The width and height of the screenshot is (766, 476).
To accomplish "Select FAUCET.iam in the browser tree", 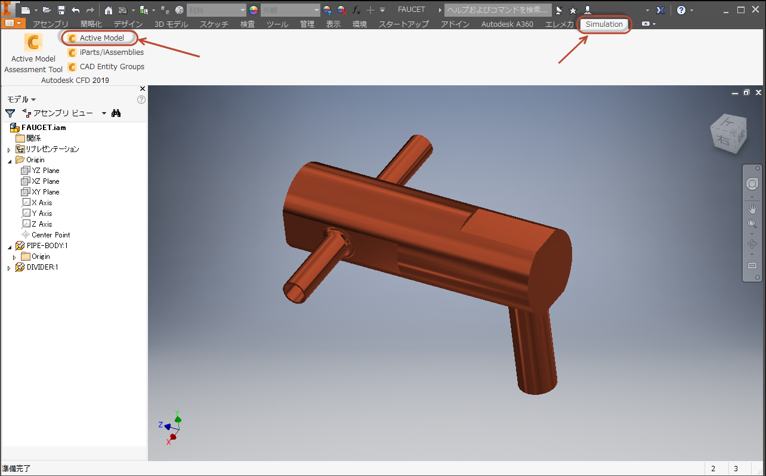I will pyautogui.click(x=38, y=128).
